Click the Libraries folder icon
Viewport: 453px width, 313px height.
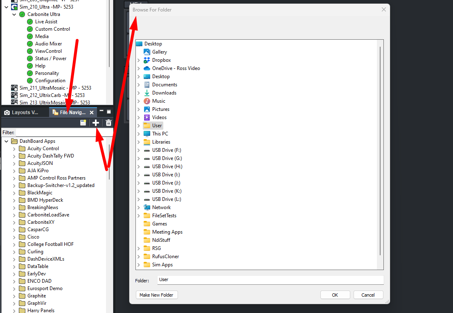click(147, 142)
